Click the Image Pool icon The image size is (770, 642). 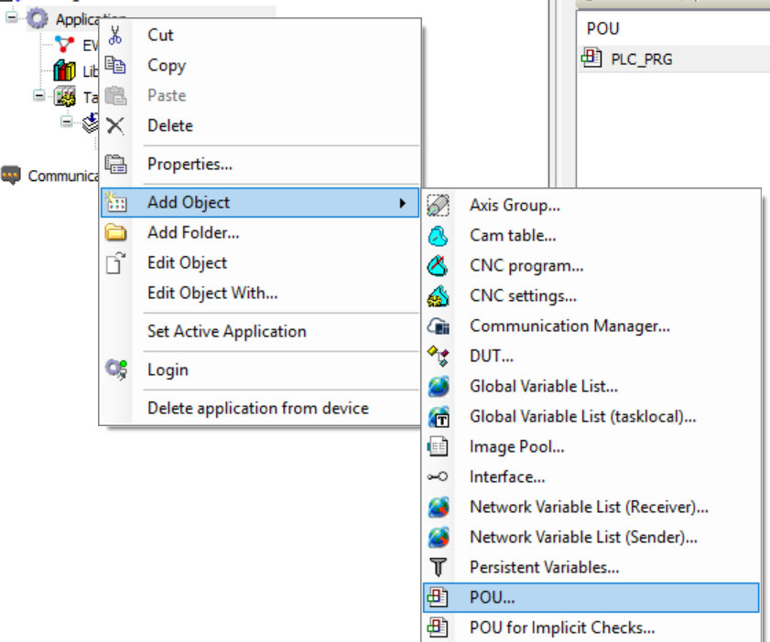(x=439, y=447)
